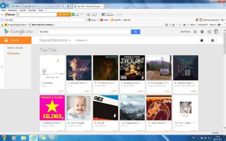Click the blue search magnifier button

(136, 32)
